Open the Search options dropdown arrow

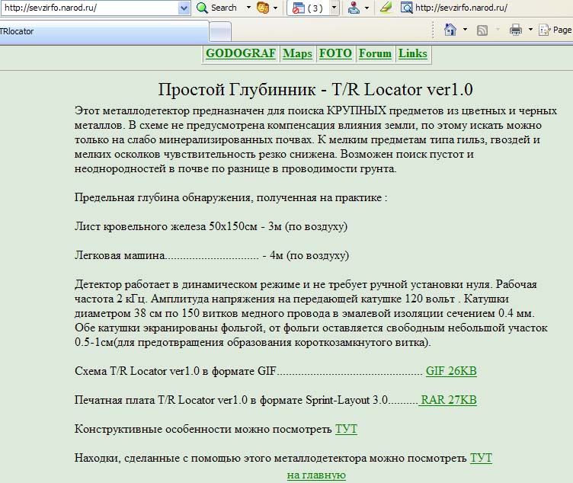(x=248, y=8)
